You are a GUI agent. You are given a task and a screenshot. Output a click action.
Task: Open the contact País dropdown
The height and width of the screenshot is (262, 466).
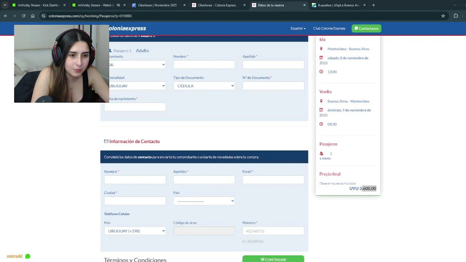point(204,201)
